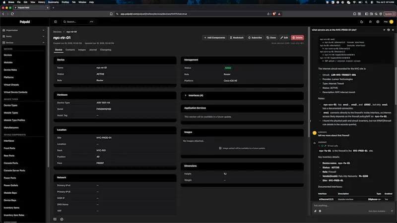Click the Racks icon in sidebar

(4, 36)
